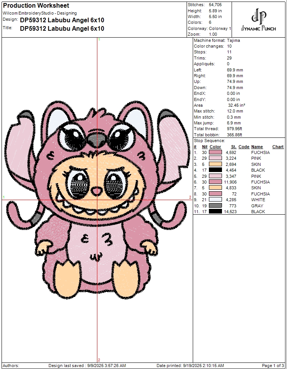The height and width of the screenshot is (369, 287).
Task: Click the 'Name' column header
Action: [257, 147]
